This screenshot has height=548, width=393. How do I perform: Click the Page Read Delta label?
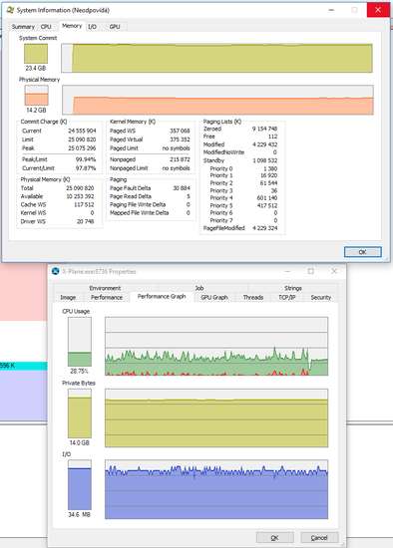click(131, 196)
